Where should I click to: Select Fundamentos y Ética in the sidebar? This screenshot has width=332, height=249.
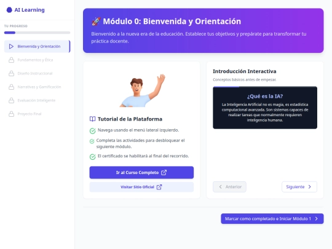(x=37, y=60)
